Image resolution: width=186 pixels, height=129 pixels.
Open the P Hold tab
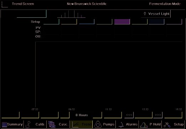point(150,124)
